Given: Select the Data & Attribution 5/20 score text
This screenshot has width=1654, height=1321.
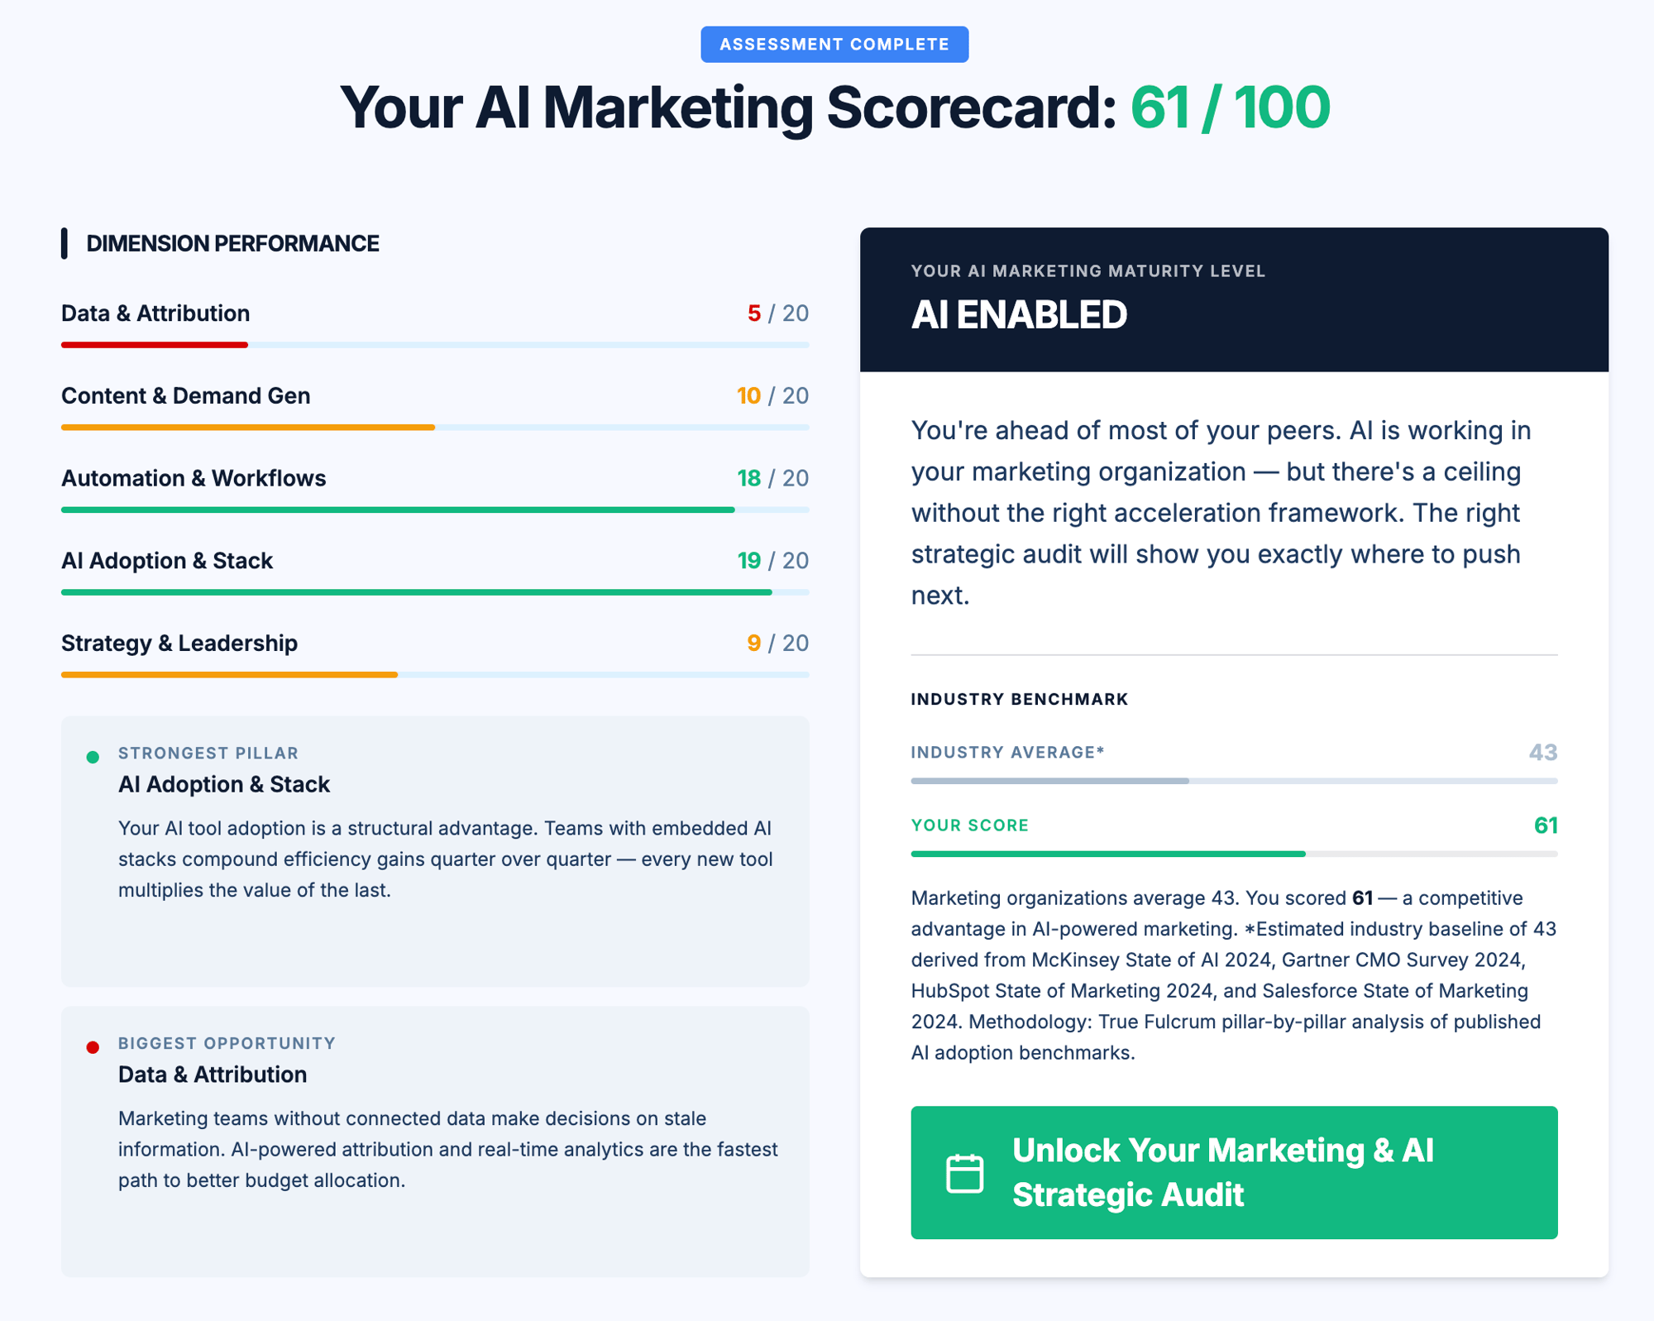Looking at the screenshot, I should click(776, 313).
